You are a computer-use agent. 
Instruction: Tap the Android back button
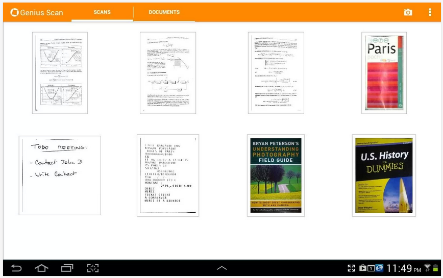click(16, 268)
